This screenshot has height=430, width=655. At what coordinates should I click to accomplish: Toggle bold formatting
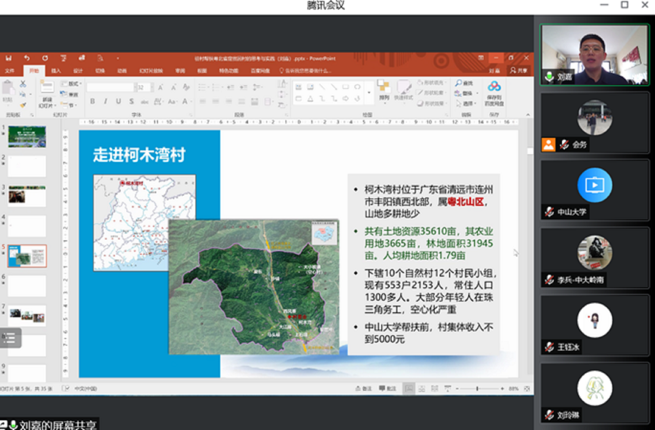tap(93, 102)
